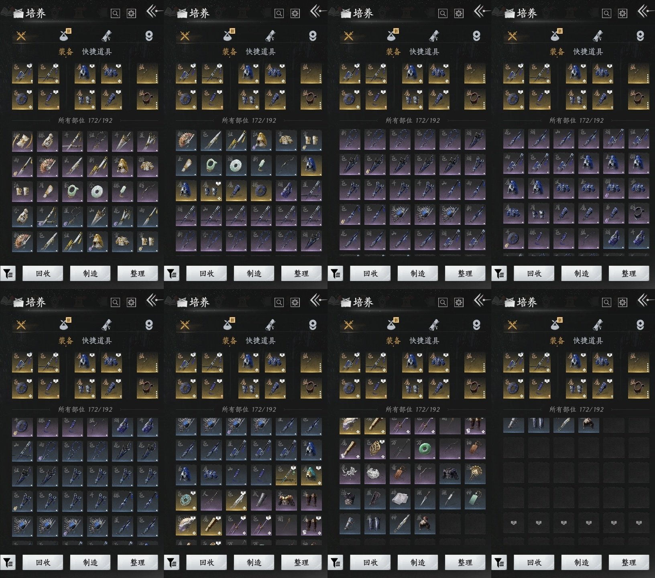Viewport: 655px width, 578px height.
Task: Click 制造 button in top row second panel
Action: coord(254,273)
